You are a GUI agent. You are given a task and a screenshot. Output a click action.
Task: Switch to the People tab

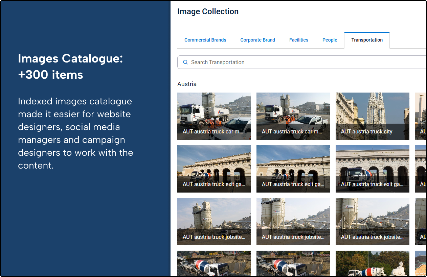point(330,40)
